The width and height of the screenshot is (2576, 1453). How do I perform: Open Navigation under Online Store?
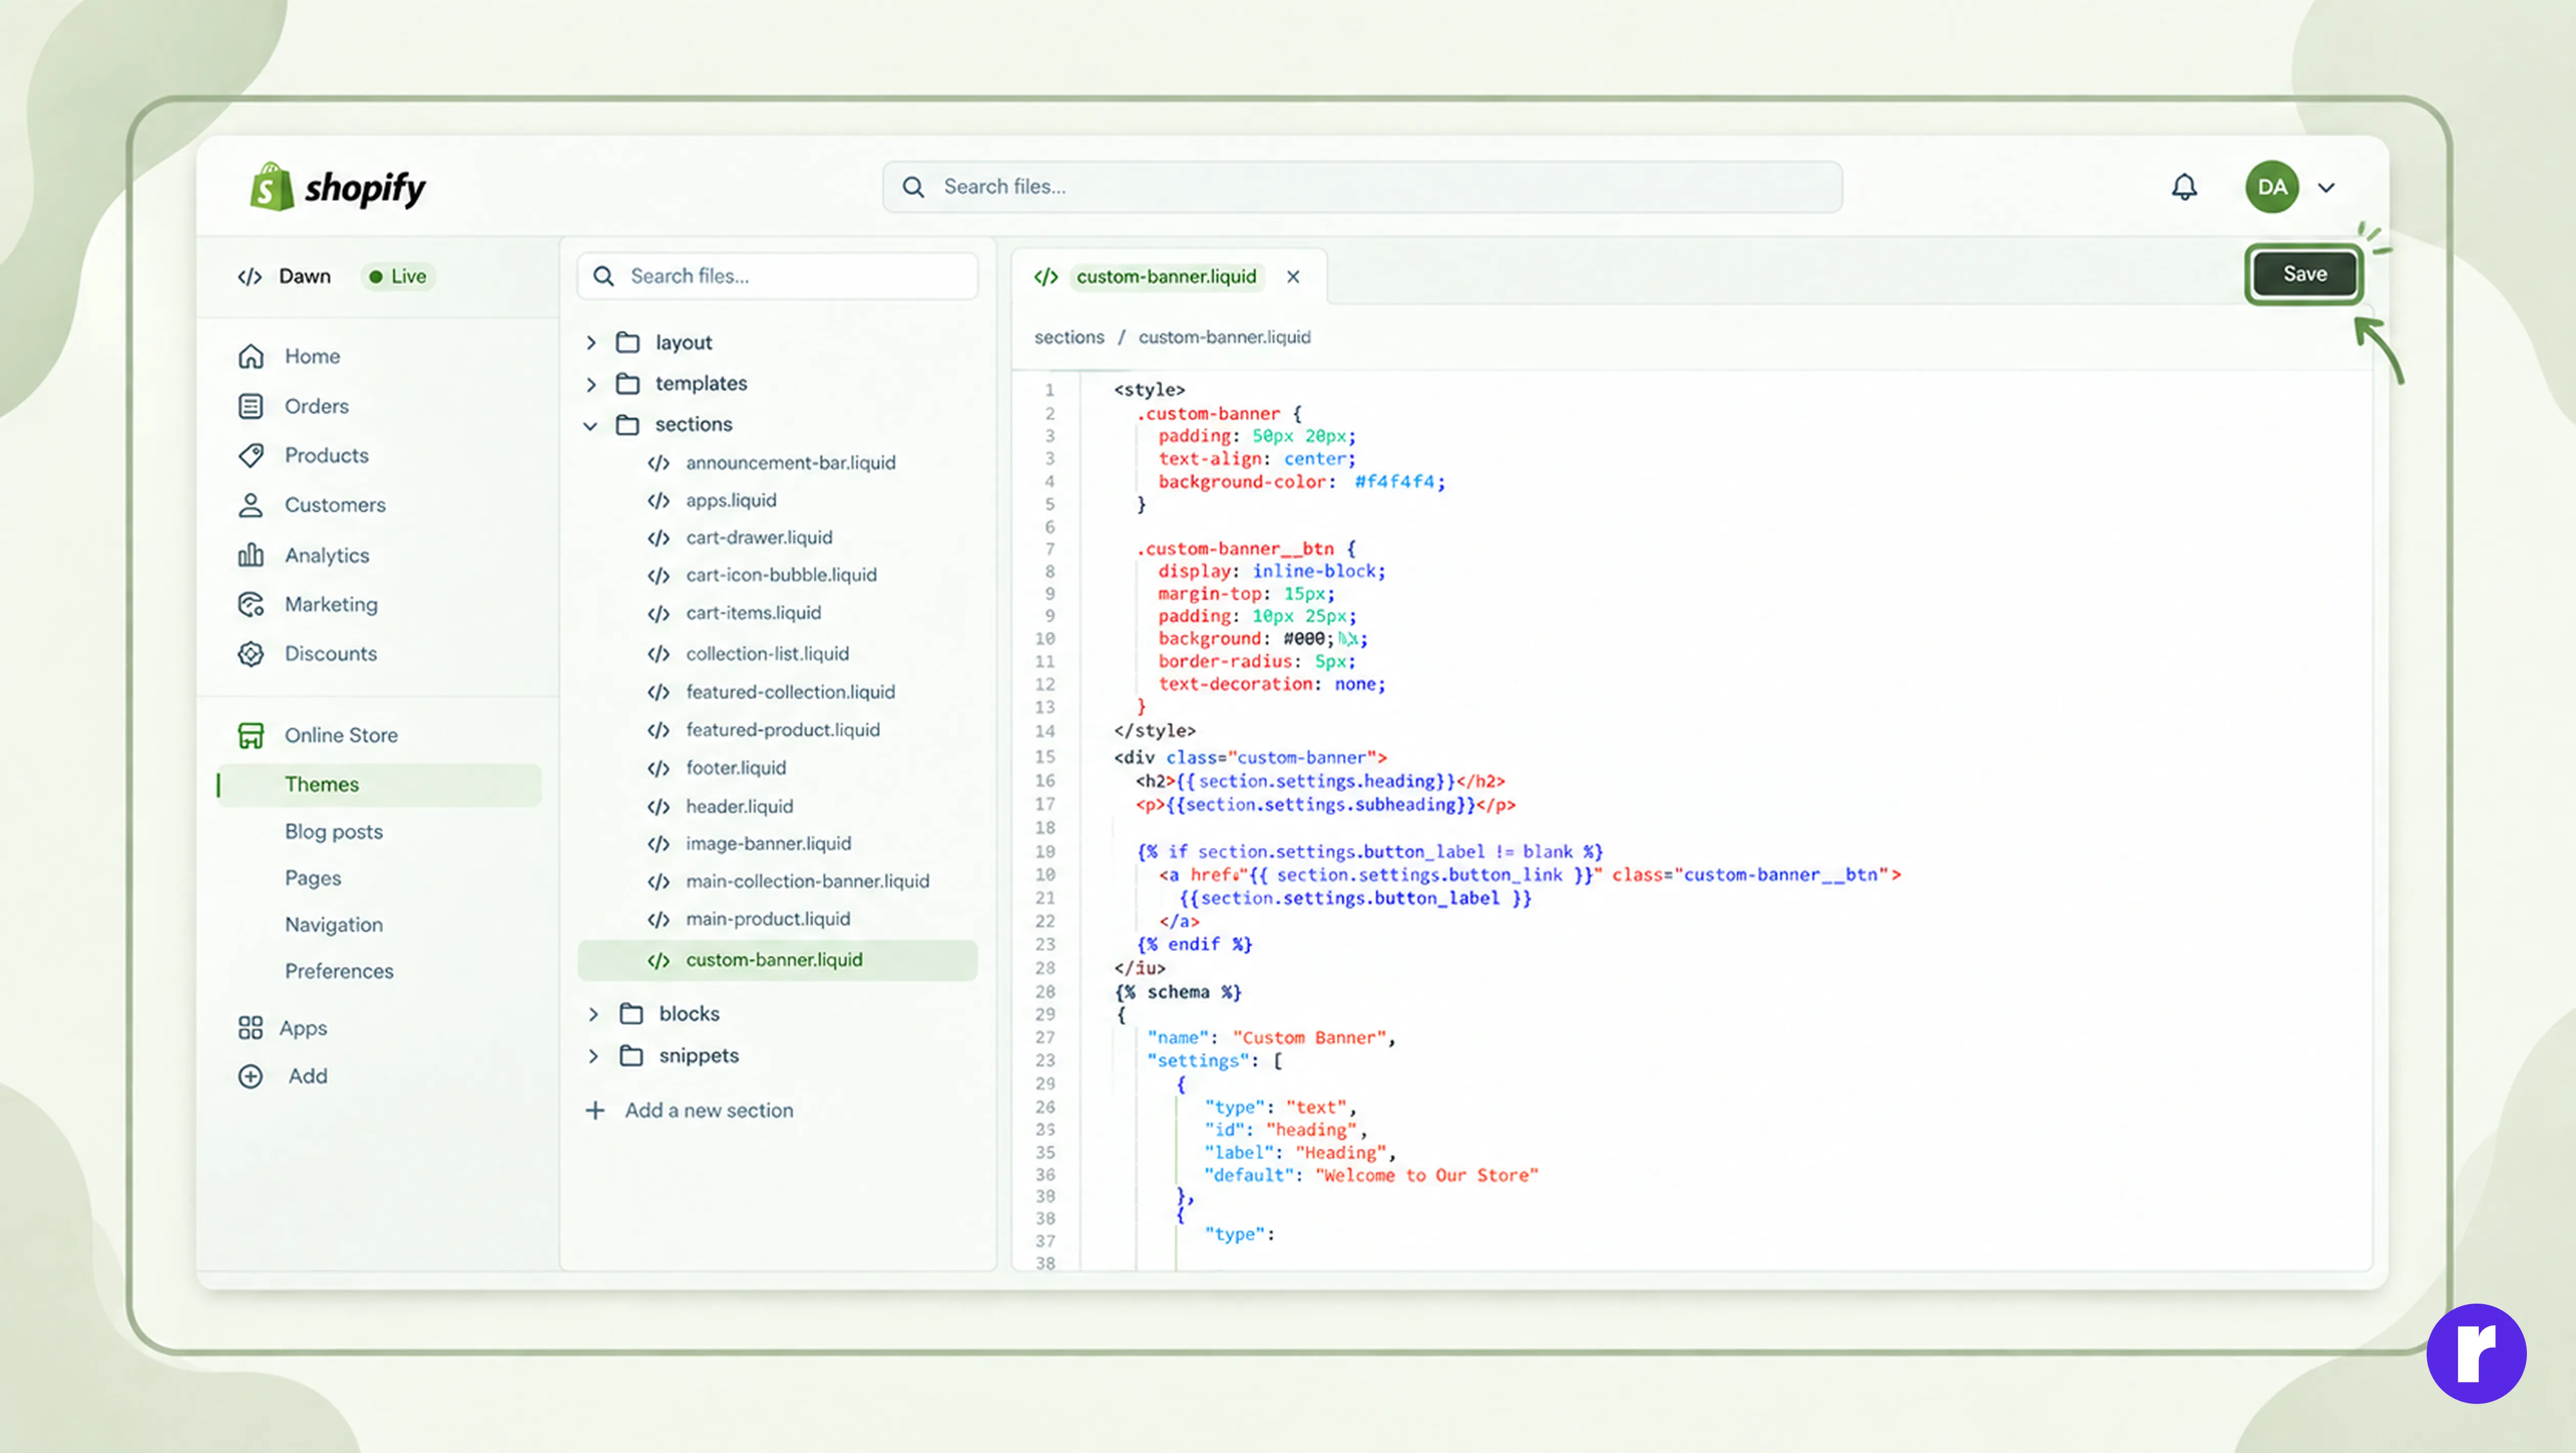[x=334, y=925]
